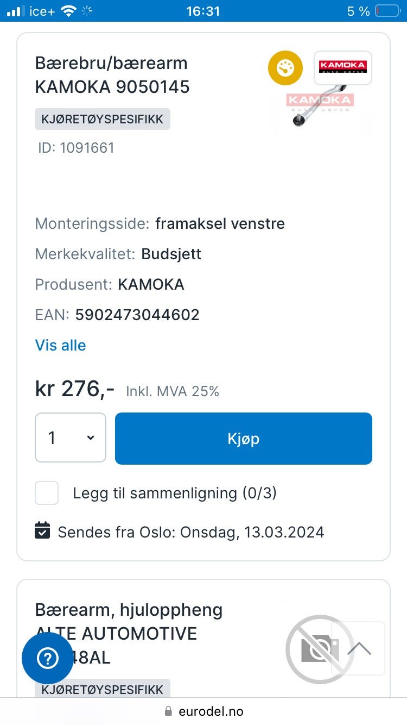
Task: Tap the KAMOKA brand logo
Action: 342,67
